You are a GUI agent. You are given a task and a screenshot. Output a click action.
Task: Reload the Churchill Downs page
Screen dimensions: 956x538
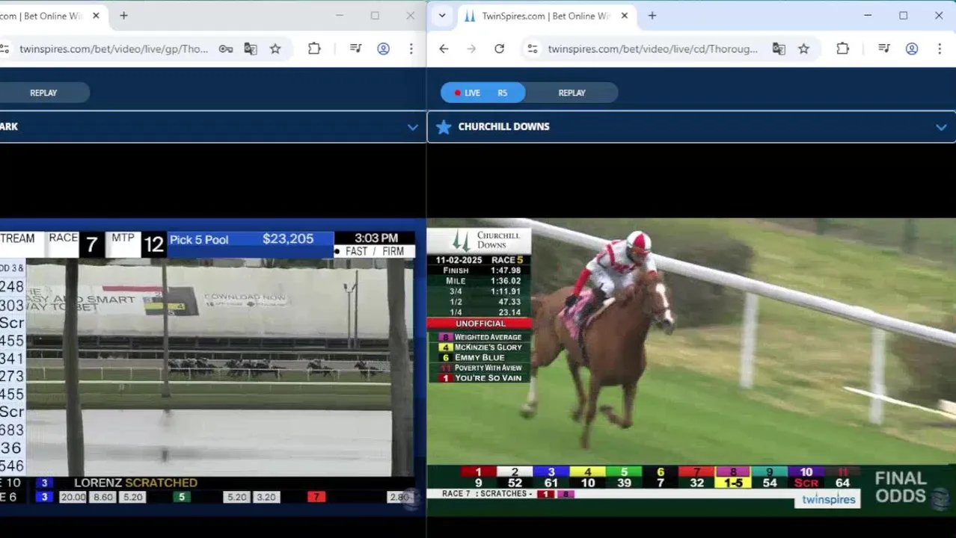click(499, 49)
